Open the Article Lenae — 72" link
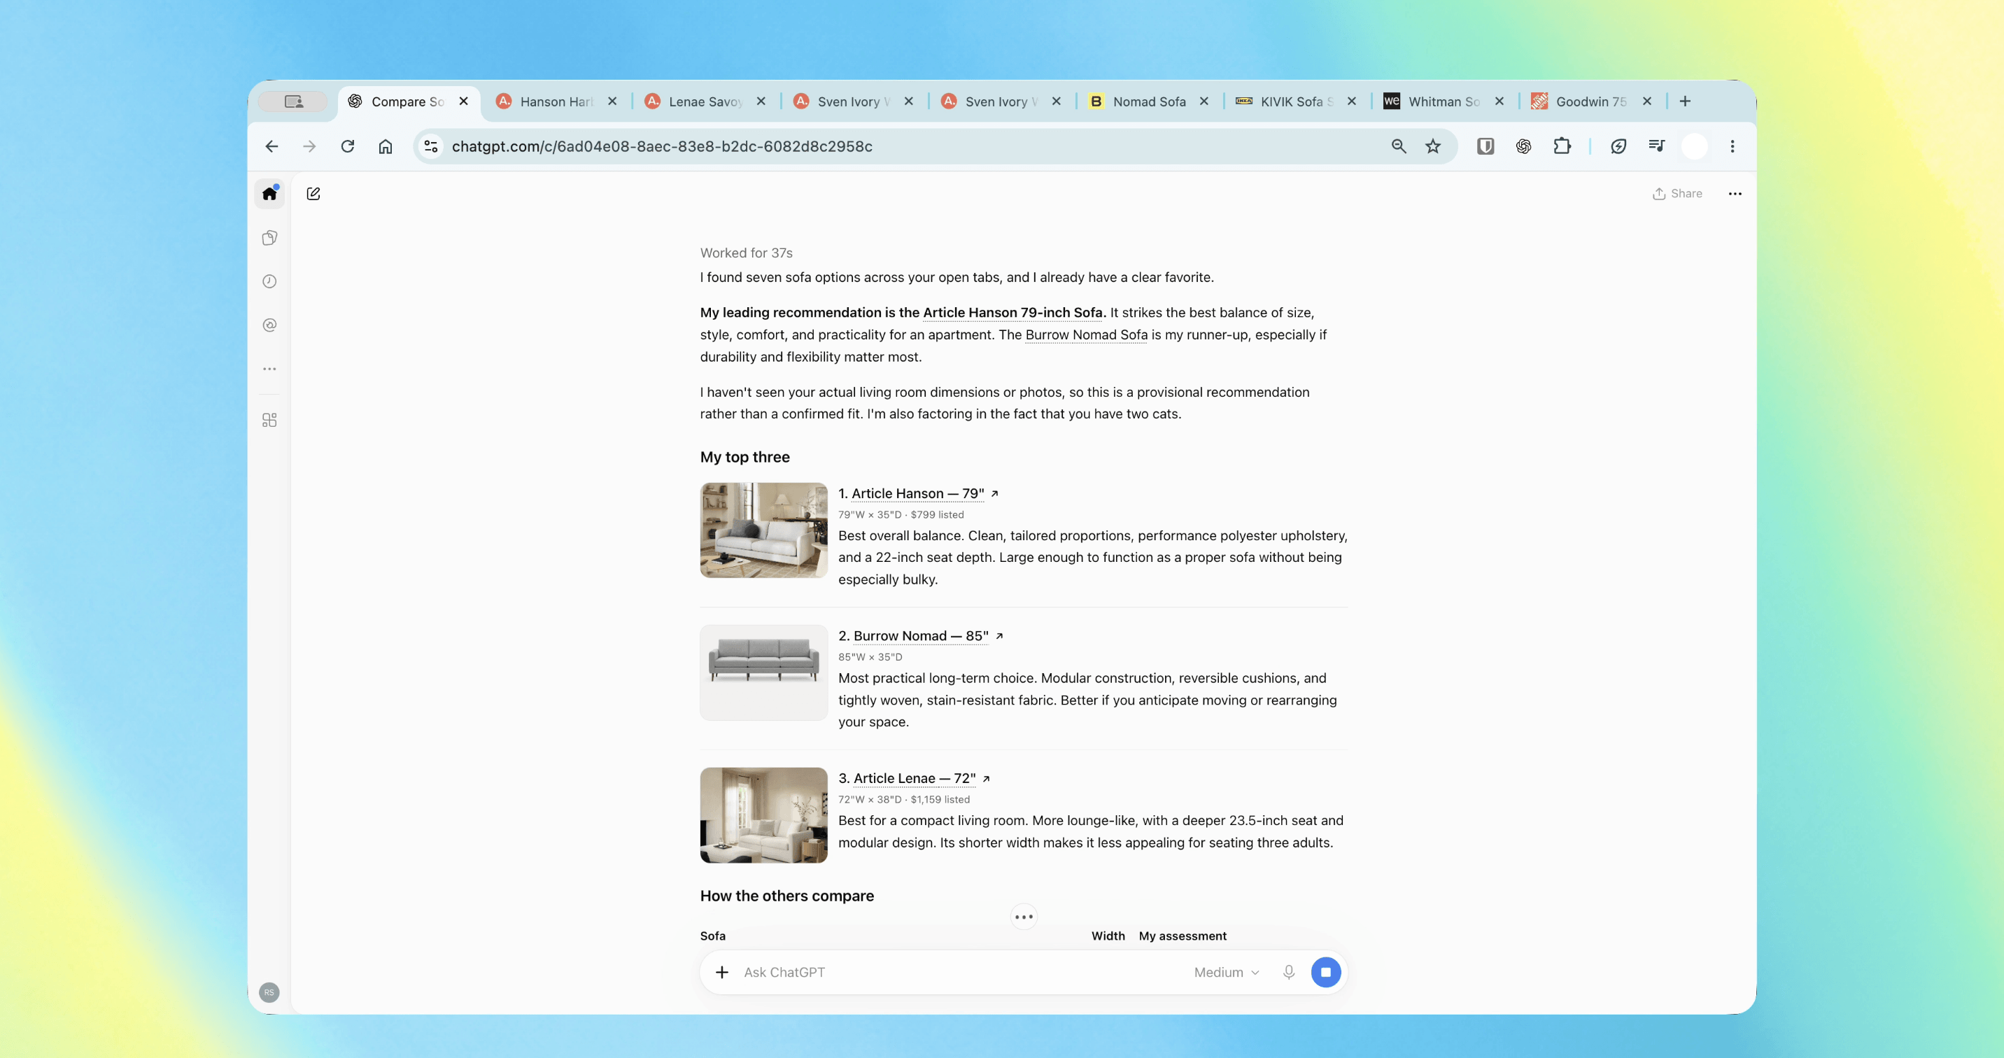 (914, 778)
